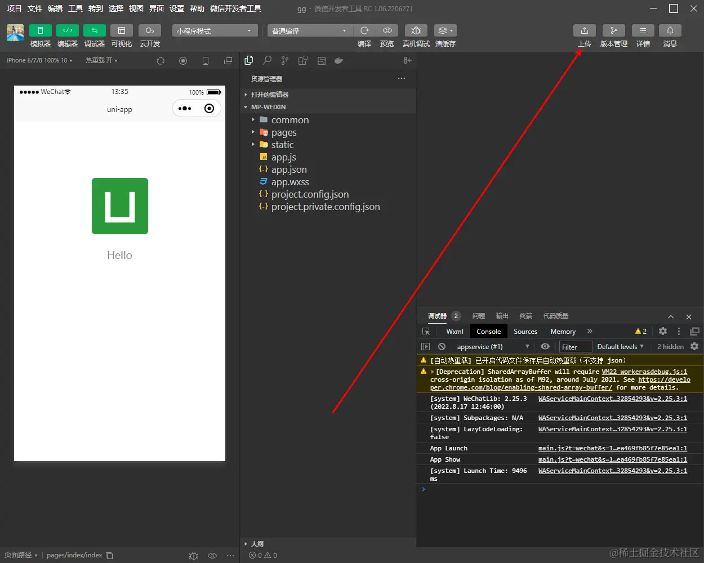Click the main.js link next to App Launch
Viewport: 704px width, 563px height.
pyautogui.click(x=613, y=448)
